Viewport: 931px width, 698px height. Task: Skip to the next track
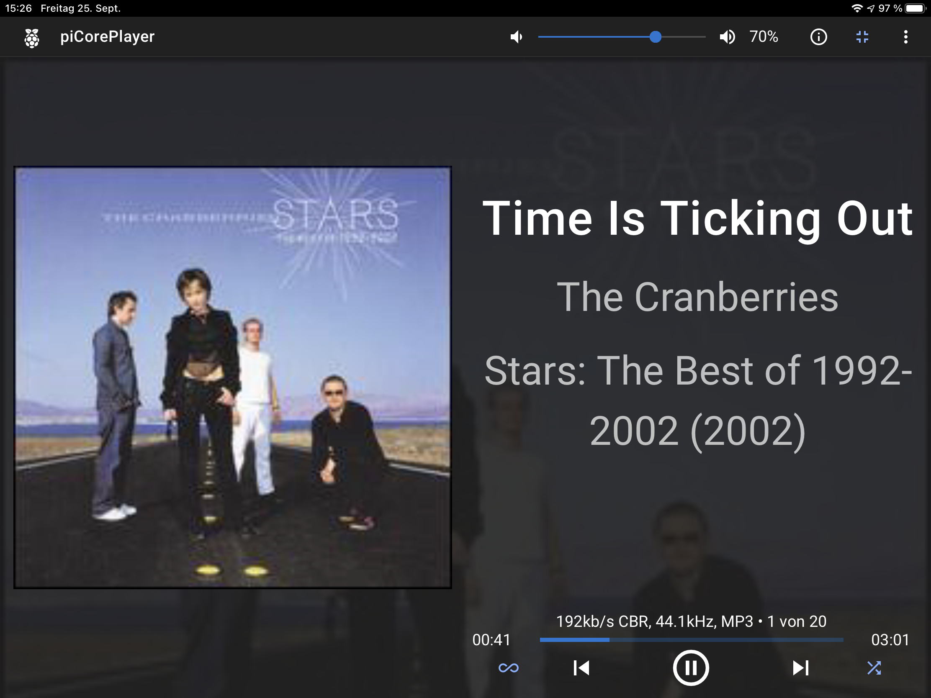pos(800,668)
